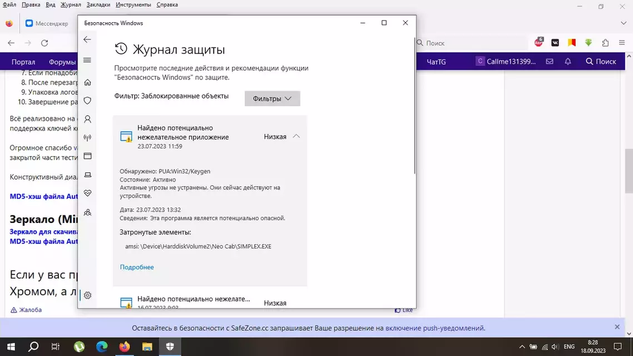The width and height of the screenshot is (633, 356).
Task: Open the VK extension icon
Action: (555, 43)
